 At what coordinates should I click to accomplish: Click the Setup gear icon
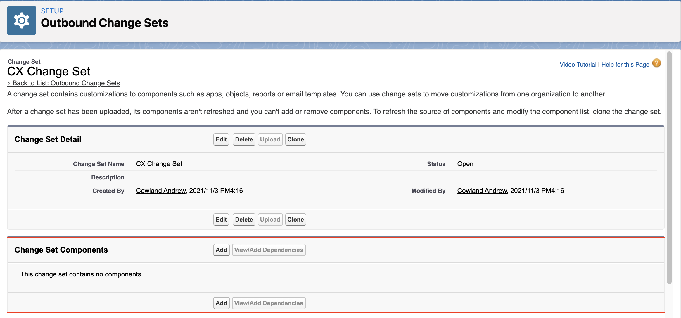[x=22, y=20]
